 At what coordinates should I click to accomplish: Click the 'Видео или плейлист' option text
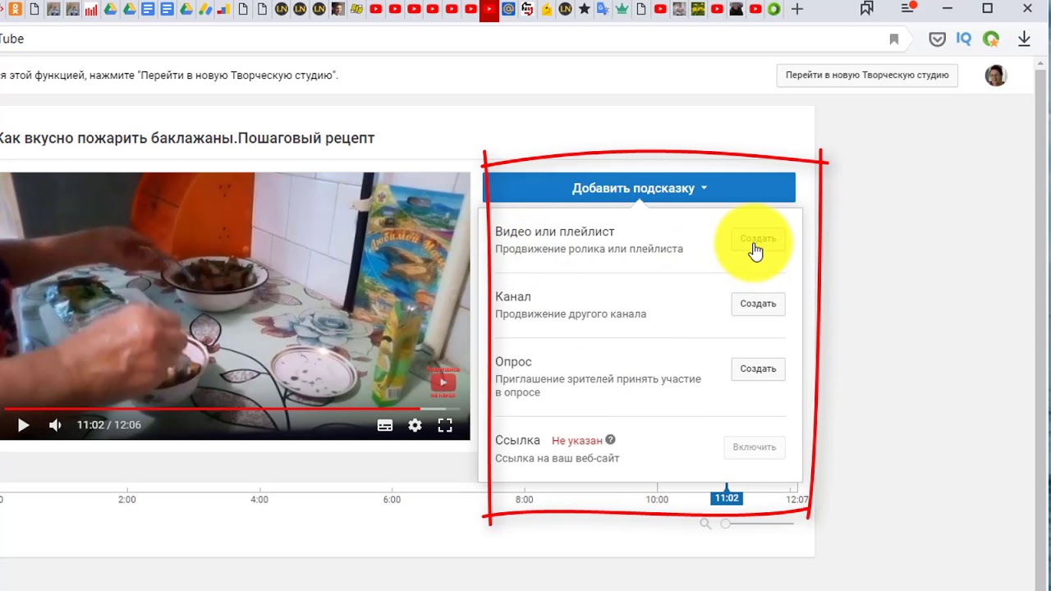tap(554, 231)
